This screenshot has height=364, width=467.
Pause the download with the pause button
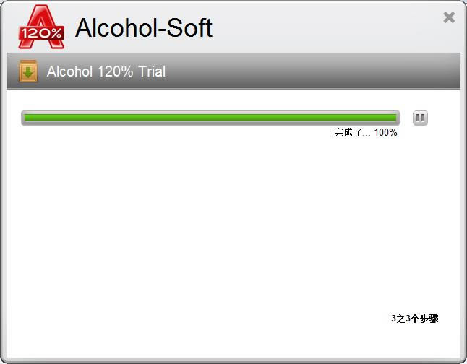coord(420,118)
